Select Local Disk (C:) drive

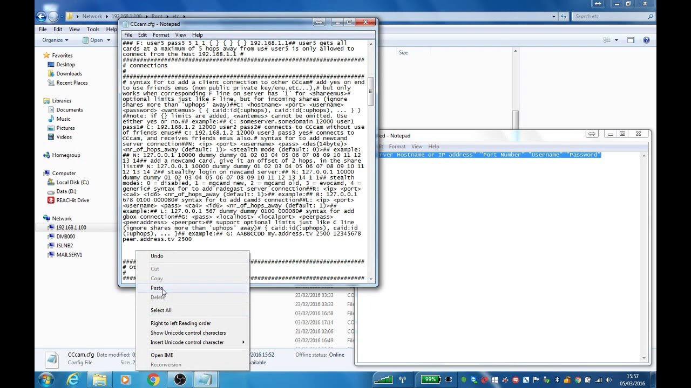72,183
